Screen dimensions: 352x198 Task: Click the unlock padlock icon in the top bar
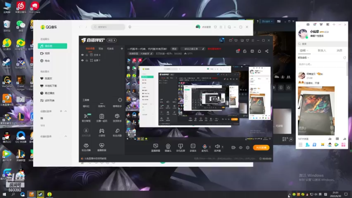(x=245, y=51)
